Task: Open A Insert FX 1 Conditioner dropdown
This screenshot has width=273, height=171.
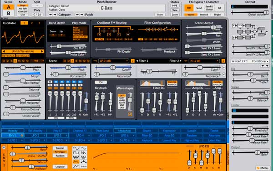Action: 250,61
